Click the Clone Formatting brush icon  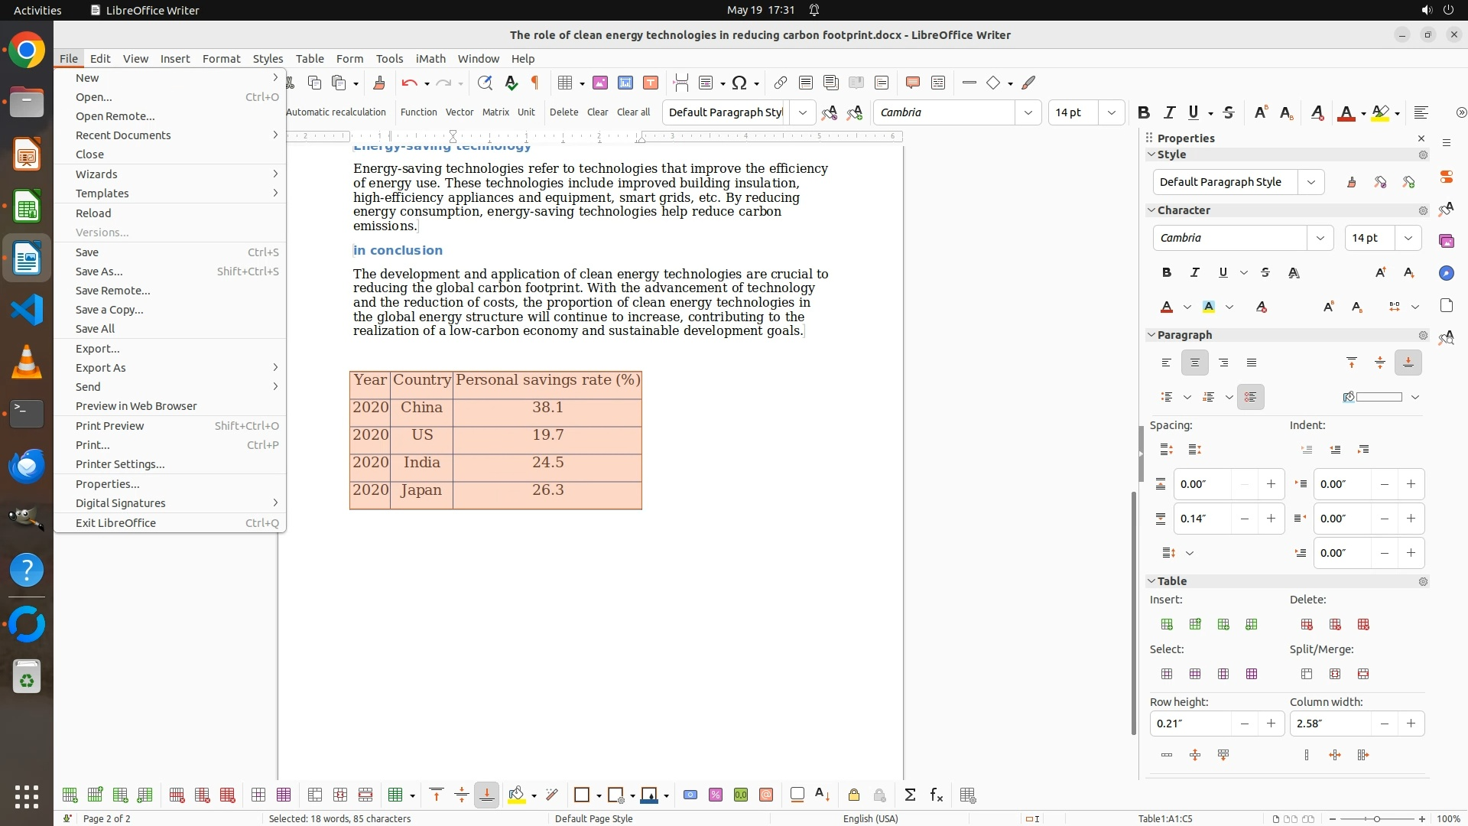point(378,83)
